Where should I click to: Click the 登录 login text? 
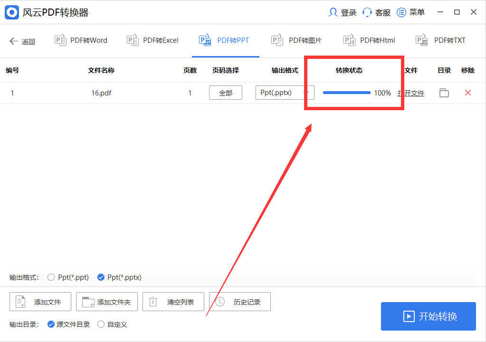[x=349, y=13]
